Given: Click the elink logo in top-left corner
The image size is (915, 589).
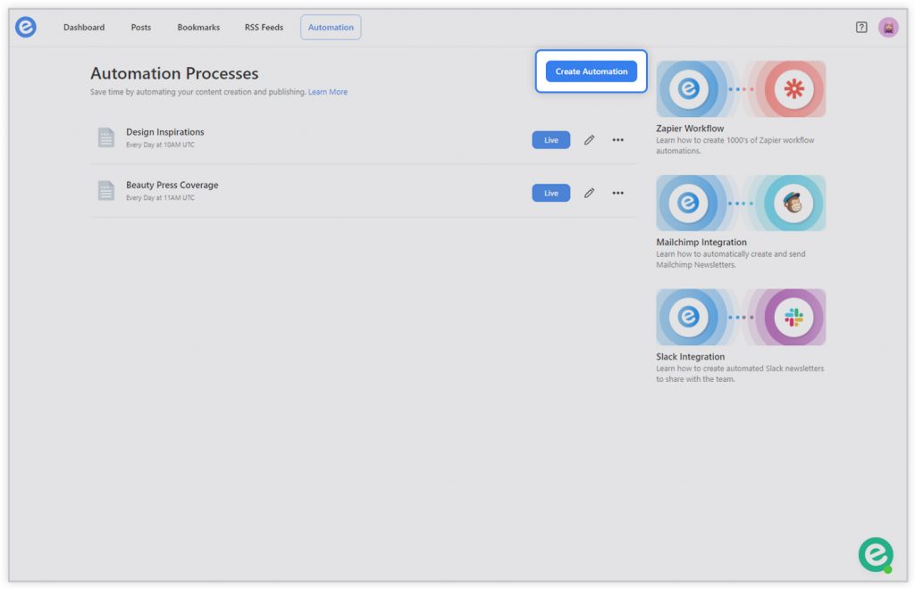Looking at the screenshot, I should pyautogui.click(x=26, y=28).
